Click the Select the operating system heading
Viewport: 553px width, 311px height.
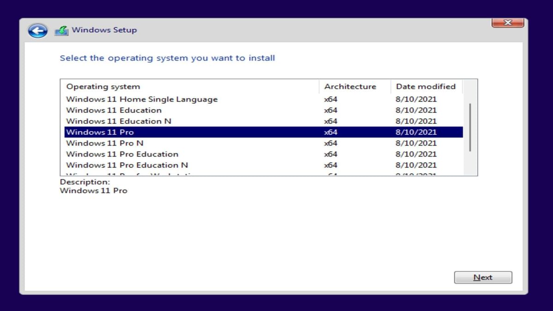(167, 58)
